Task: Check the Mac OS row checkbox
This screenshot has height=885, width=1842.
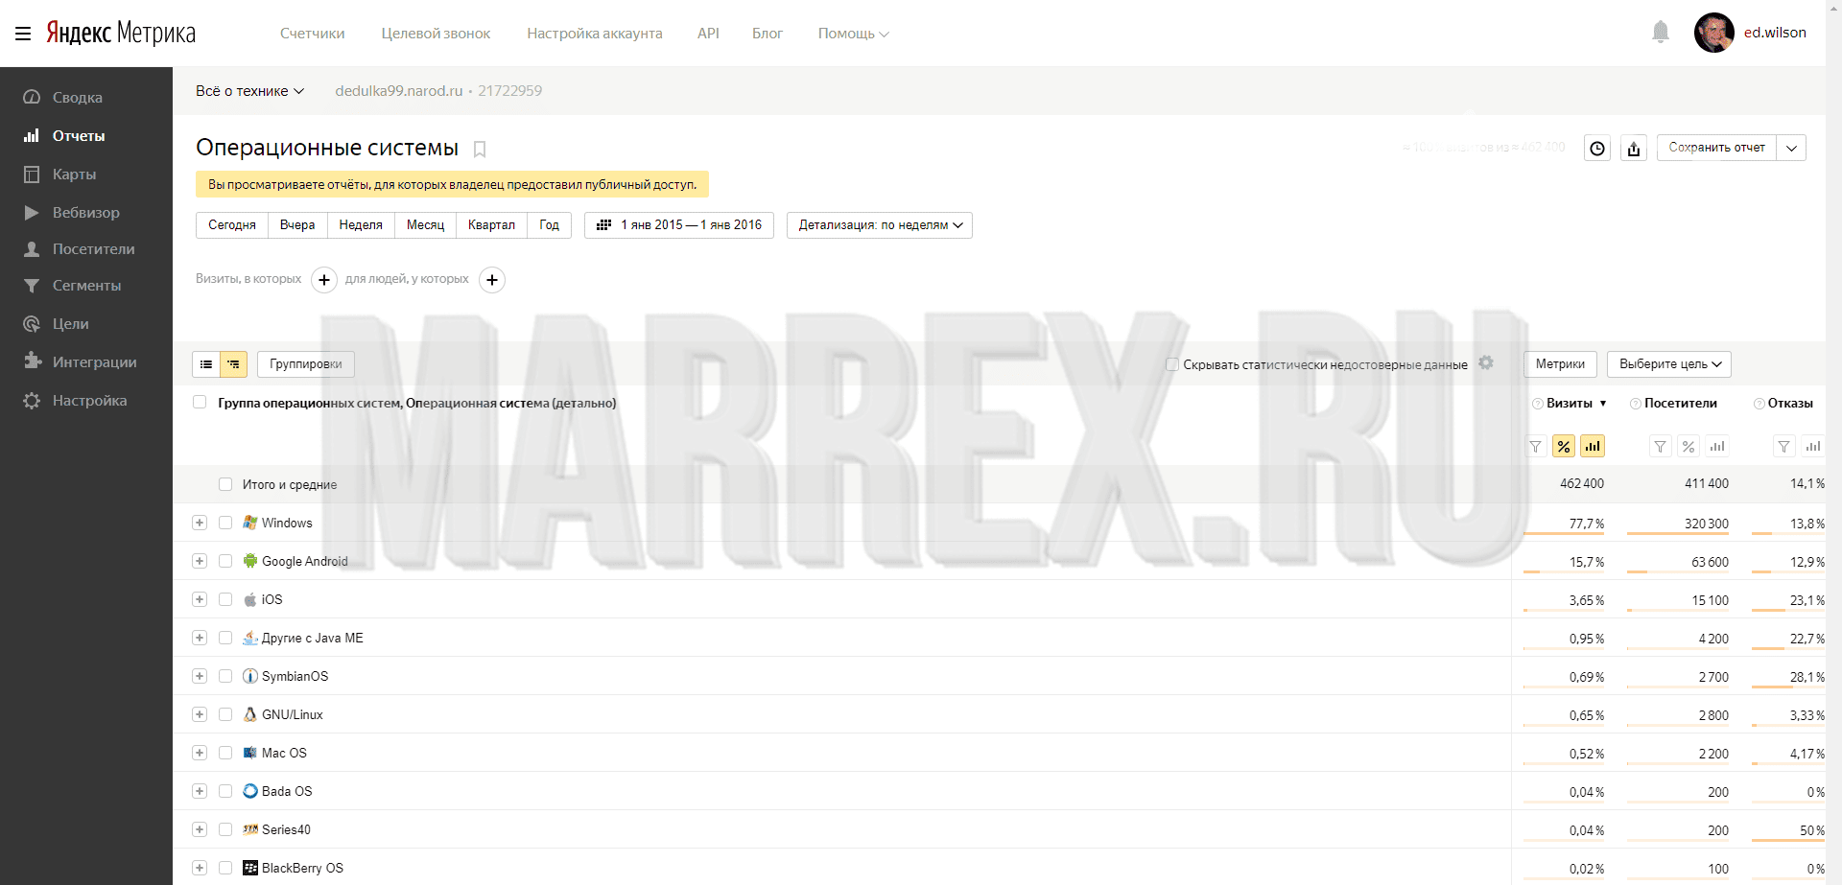Action: click(x=225, y=753)
